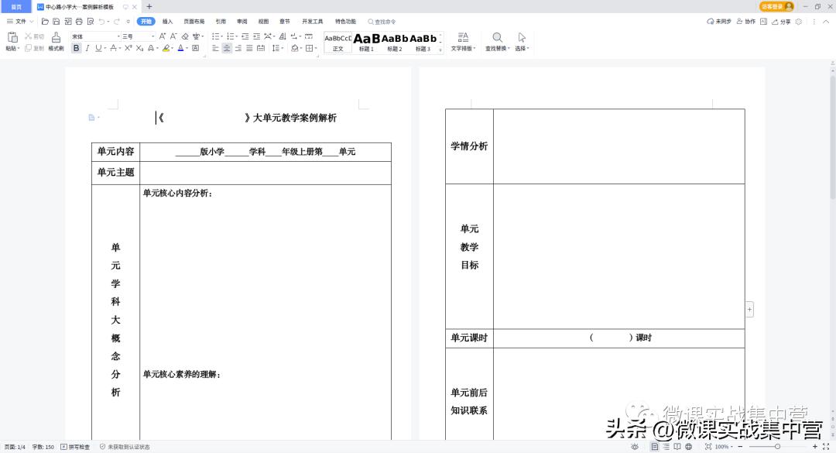The height and width of the screenshot is (453, 836).
Task: Apply italic formatting with the I icon
Action: pos(87,48)
